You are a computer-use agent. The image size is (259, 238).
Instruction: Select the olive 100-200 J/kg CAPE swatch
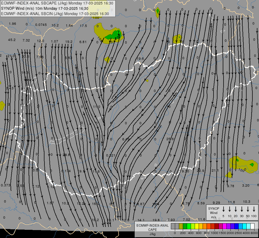181,226
